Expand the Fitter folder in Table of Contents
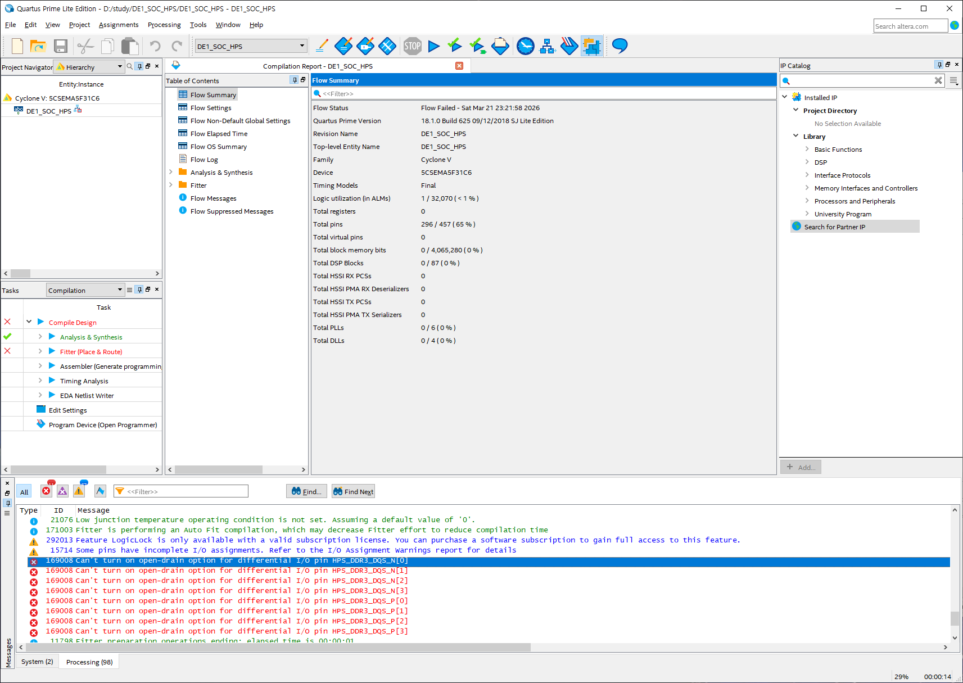Viewport: 963px width, 683px height. click(x=171, y=185)
